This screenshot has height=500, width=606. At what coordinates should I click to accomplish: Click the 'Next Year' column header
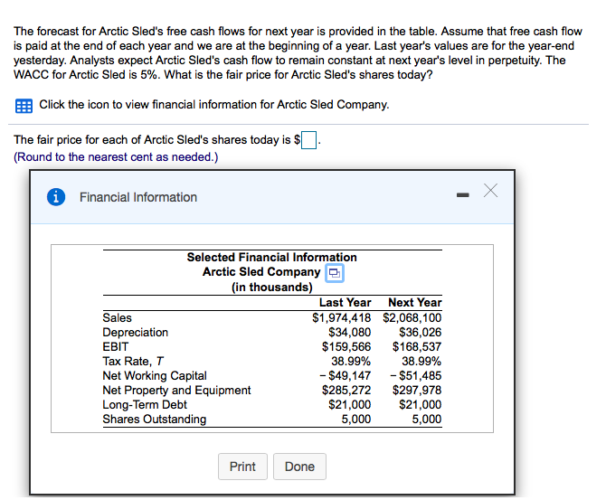point(414,302)
